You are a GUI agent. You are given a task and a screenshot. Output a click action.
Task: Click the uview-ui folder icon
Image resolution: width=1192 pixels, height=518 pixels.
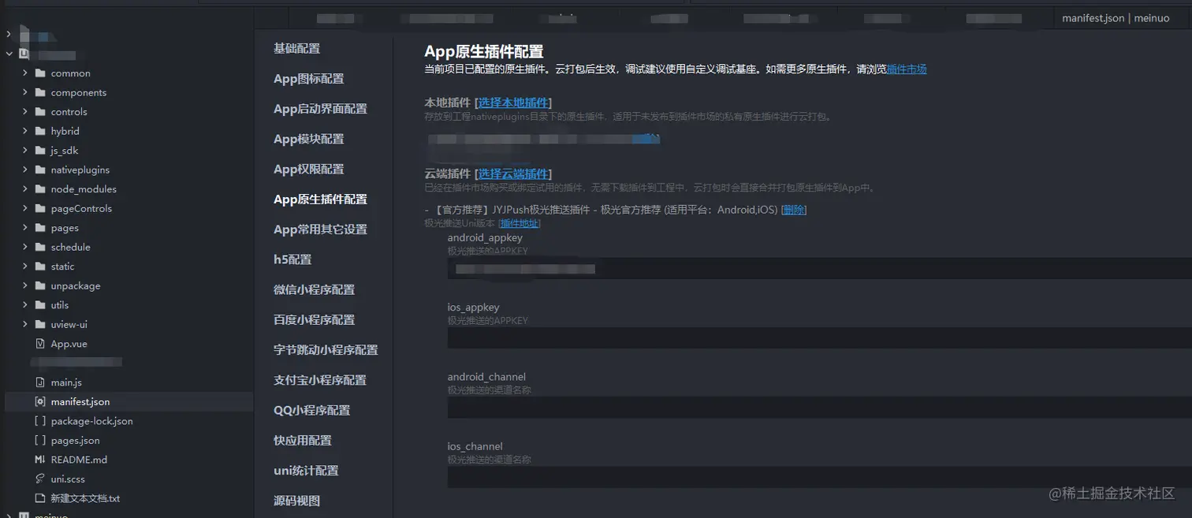40,324
